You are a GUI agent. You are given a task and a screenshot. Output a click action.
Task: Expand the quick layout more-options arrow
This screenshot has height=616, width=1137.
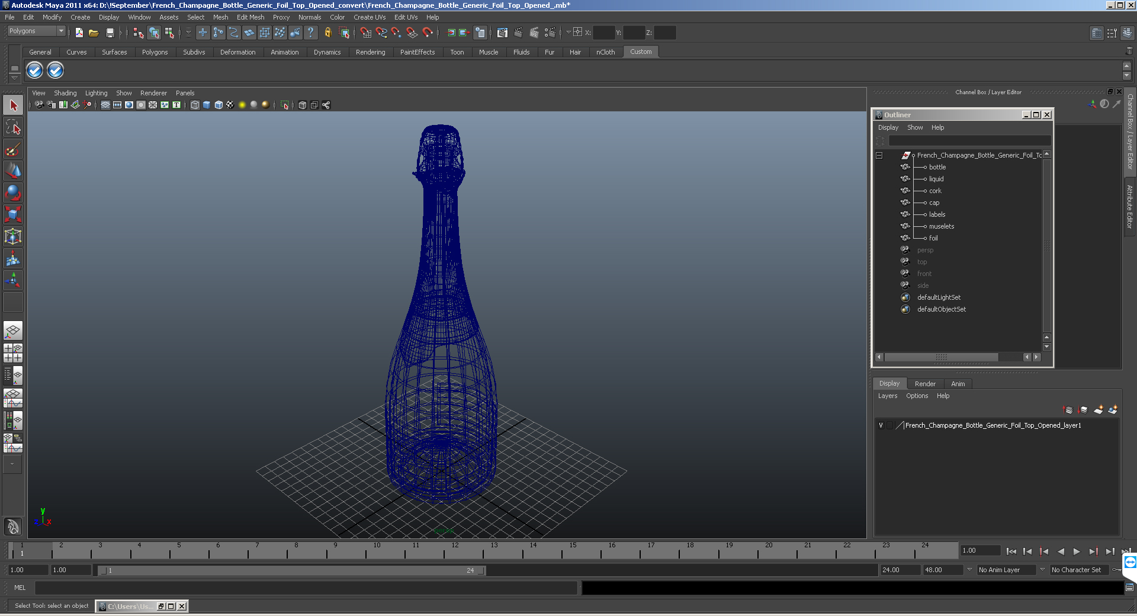[x=12, y=464]
